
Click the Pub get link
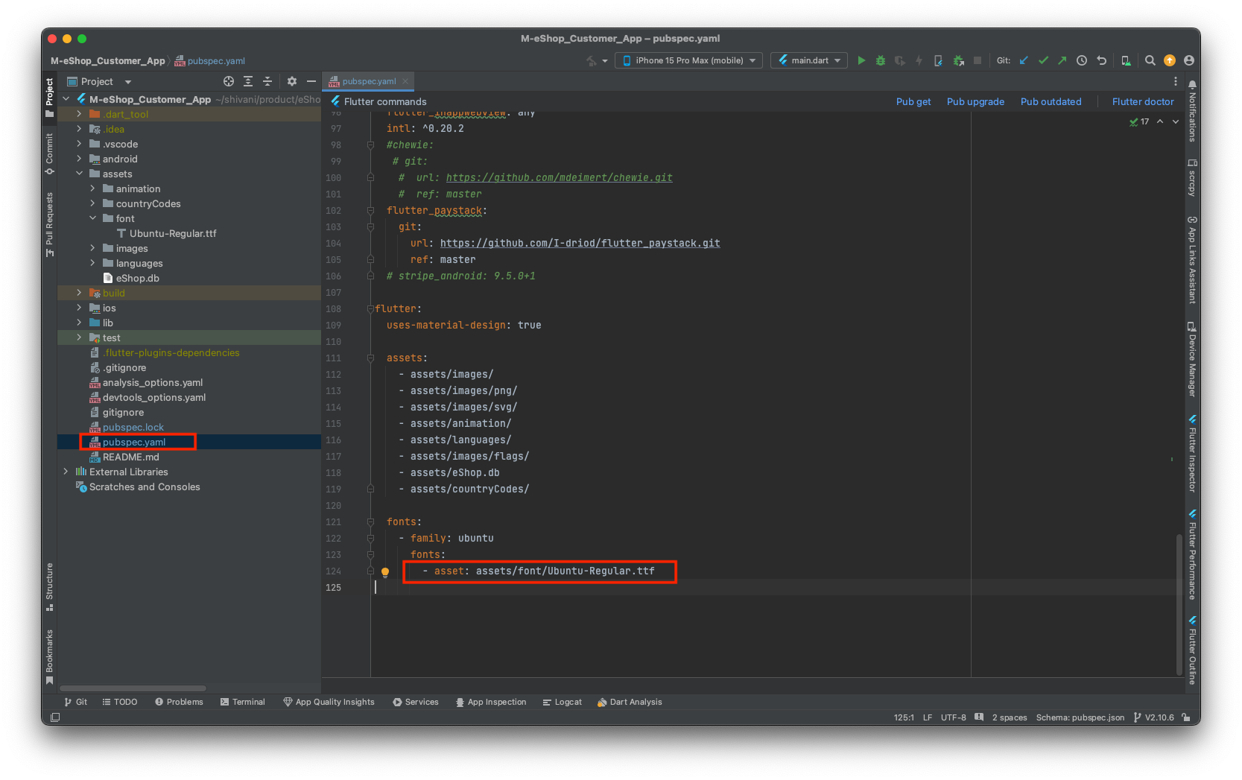913,102
